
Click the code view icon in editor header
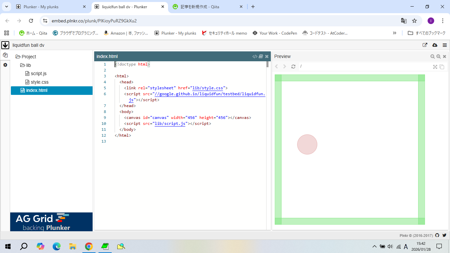coord(255,56)
